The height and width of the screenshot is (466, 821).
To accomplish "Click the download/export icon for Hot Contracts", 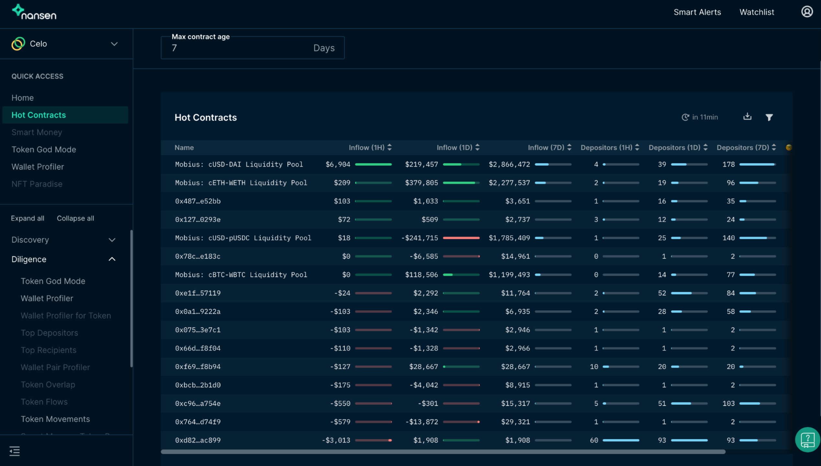I will tap(748, 117).
